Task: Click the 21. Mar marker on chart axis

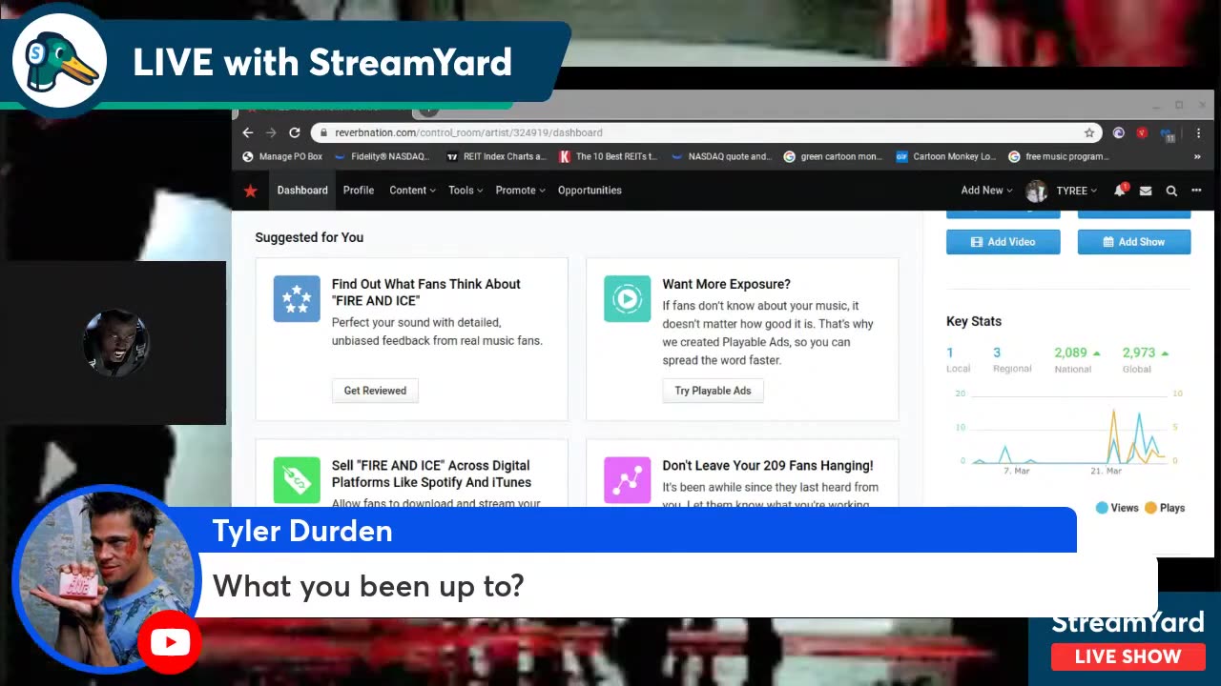Action: tap(1107, 471)
